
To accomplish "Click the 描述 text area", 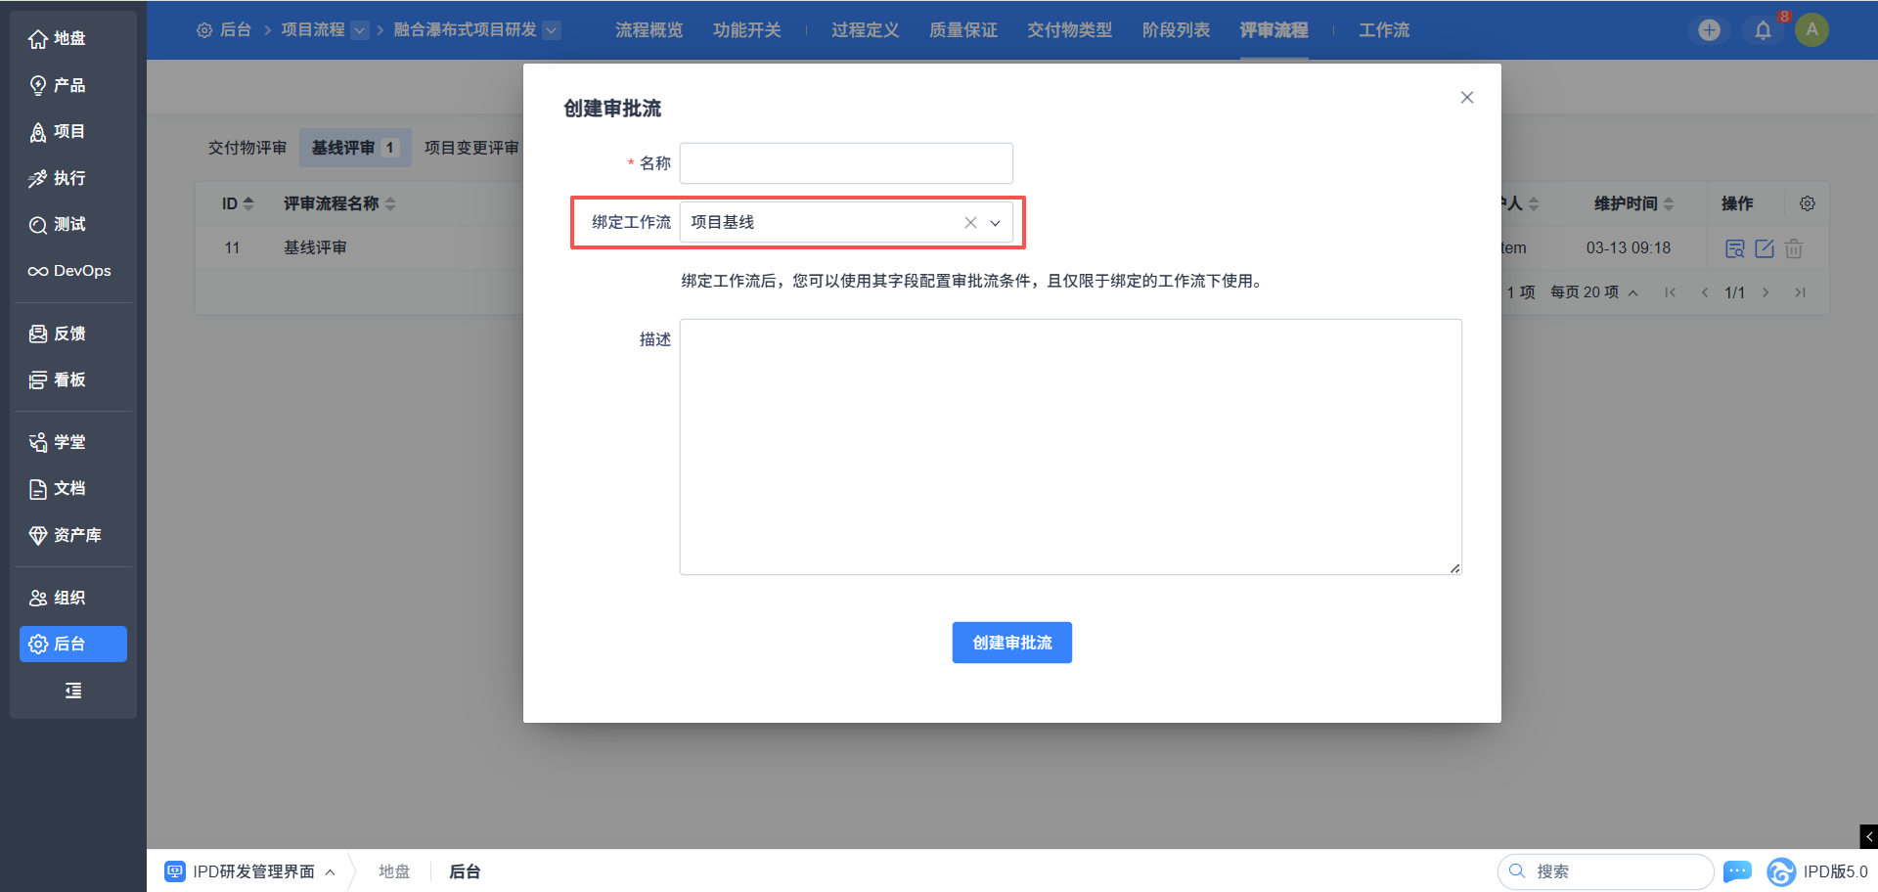I will click(1071, 447).
